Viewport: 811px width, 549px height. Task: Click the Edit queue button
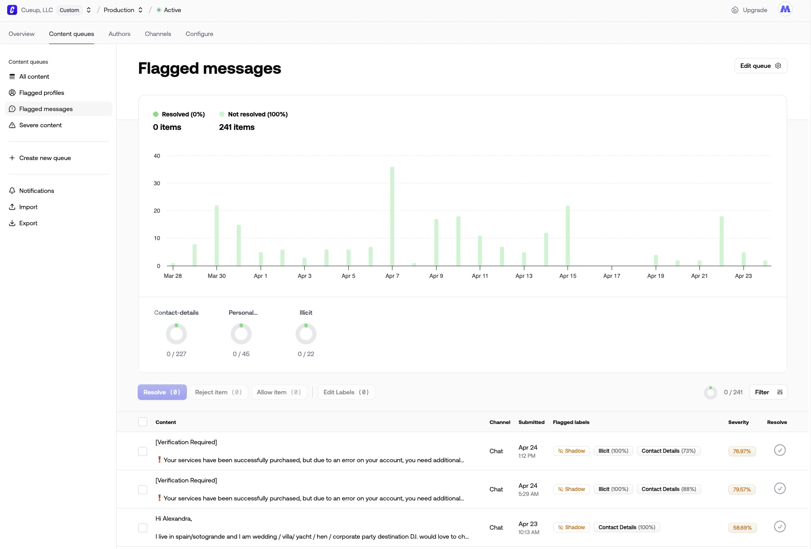point(761,66)
